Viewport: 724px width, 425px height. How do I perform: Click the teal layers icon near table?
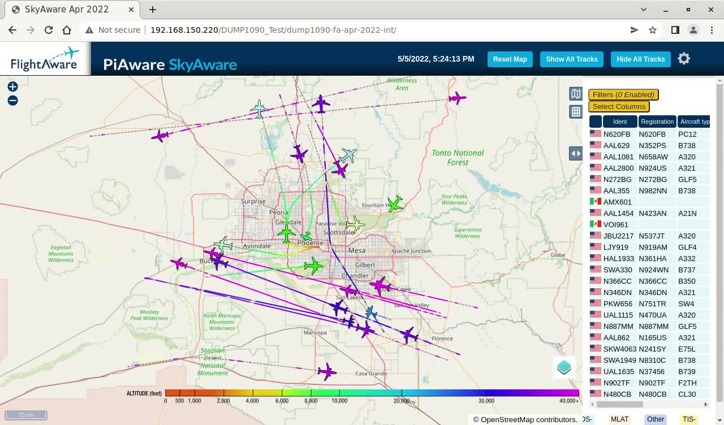click(564, 367)
